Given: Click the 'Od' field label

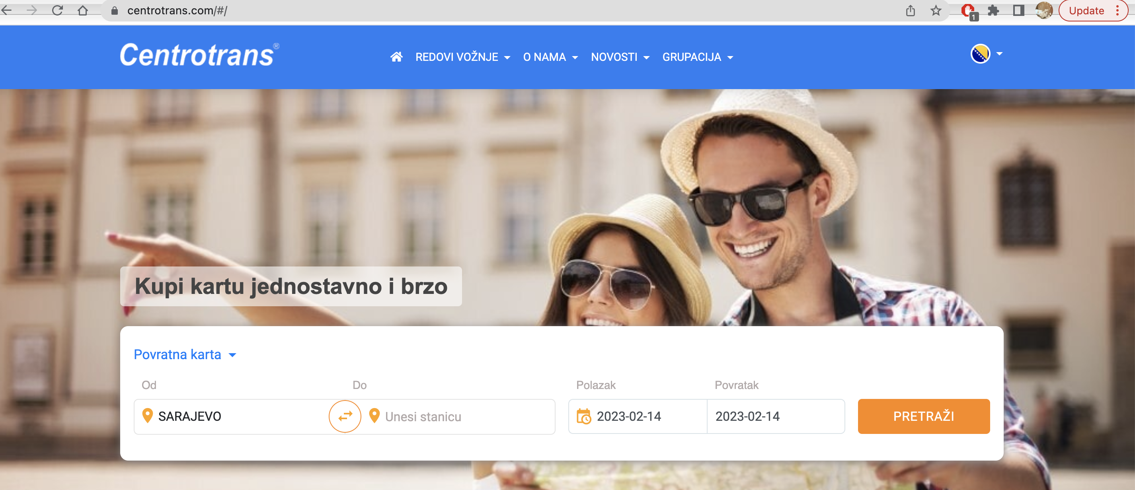Looking at the screenshot, I should 149,385.
